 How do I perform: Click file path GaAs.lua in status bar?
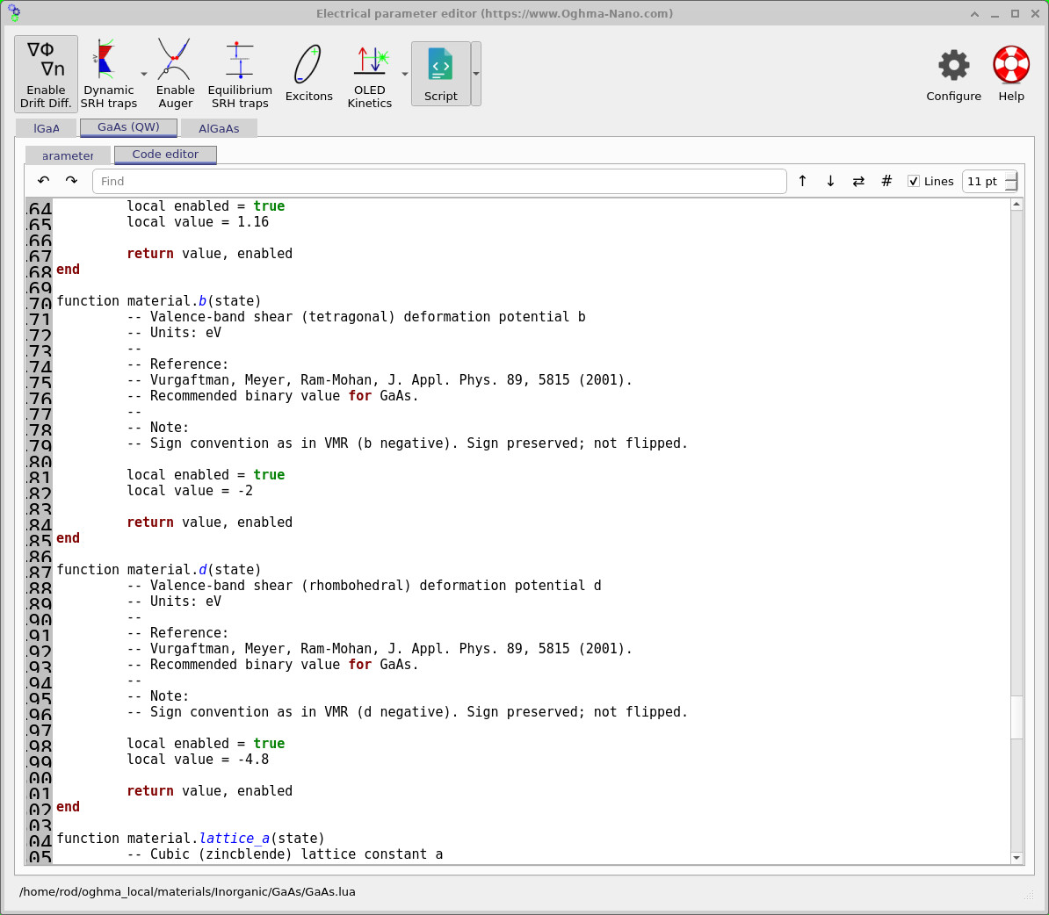(x=187, y=891)
